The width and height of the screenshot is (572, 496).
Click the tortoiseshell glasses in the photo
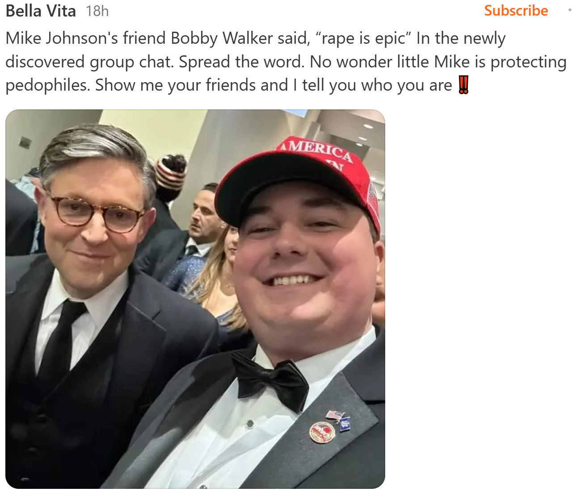pos(95,213)
